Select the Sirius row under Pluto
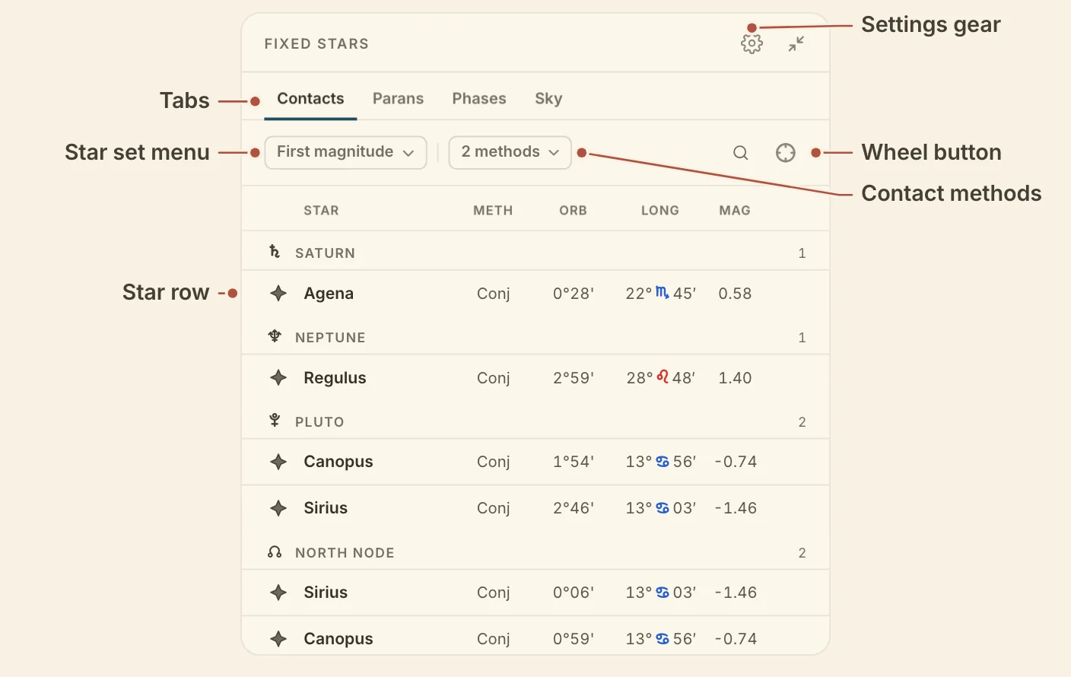The height and width of the screenshot is (677, 1071). pos(535,508)
